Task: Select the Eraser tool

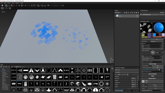Action: (x=9, y=5)
